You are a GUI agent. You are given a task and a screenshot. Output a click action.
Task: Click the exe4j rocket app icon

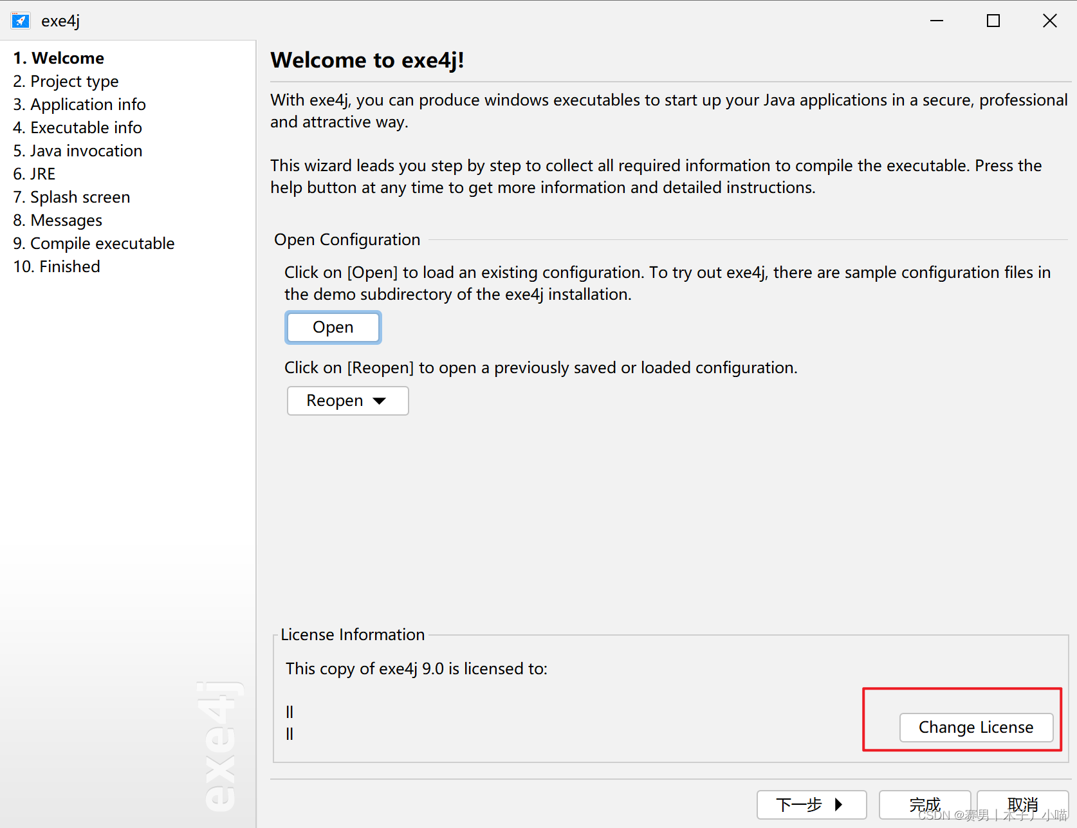pyautogui.click(x=21, y=21)
